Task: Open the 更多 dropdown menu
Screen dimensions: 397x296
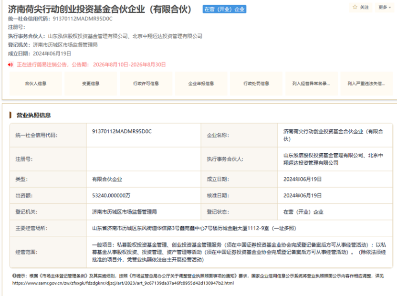Action: pyautogui.click(x=385, y=7)
